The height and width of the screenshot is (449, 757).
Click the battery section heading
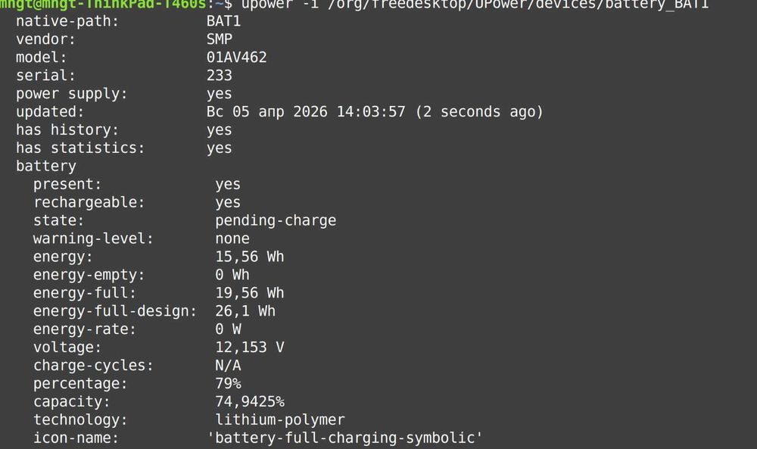[x=46, y=167]
